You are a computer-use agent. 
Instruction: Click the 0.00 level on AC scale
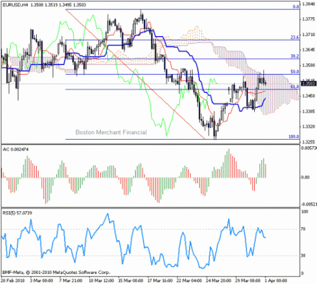pos(305,177)
